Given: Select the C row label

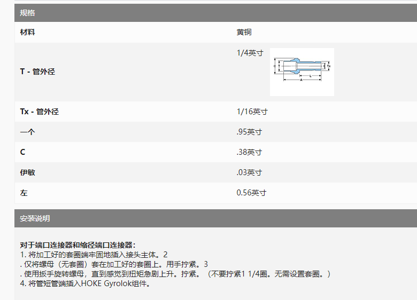Looking at the screenshot, I should click(22, 152).
